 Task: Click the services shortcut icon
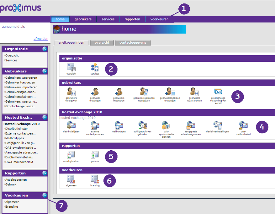click(x=95, y=68)
